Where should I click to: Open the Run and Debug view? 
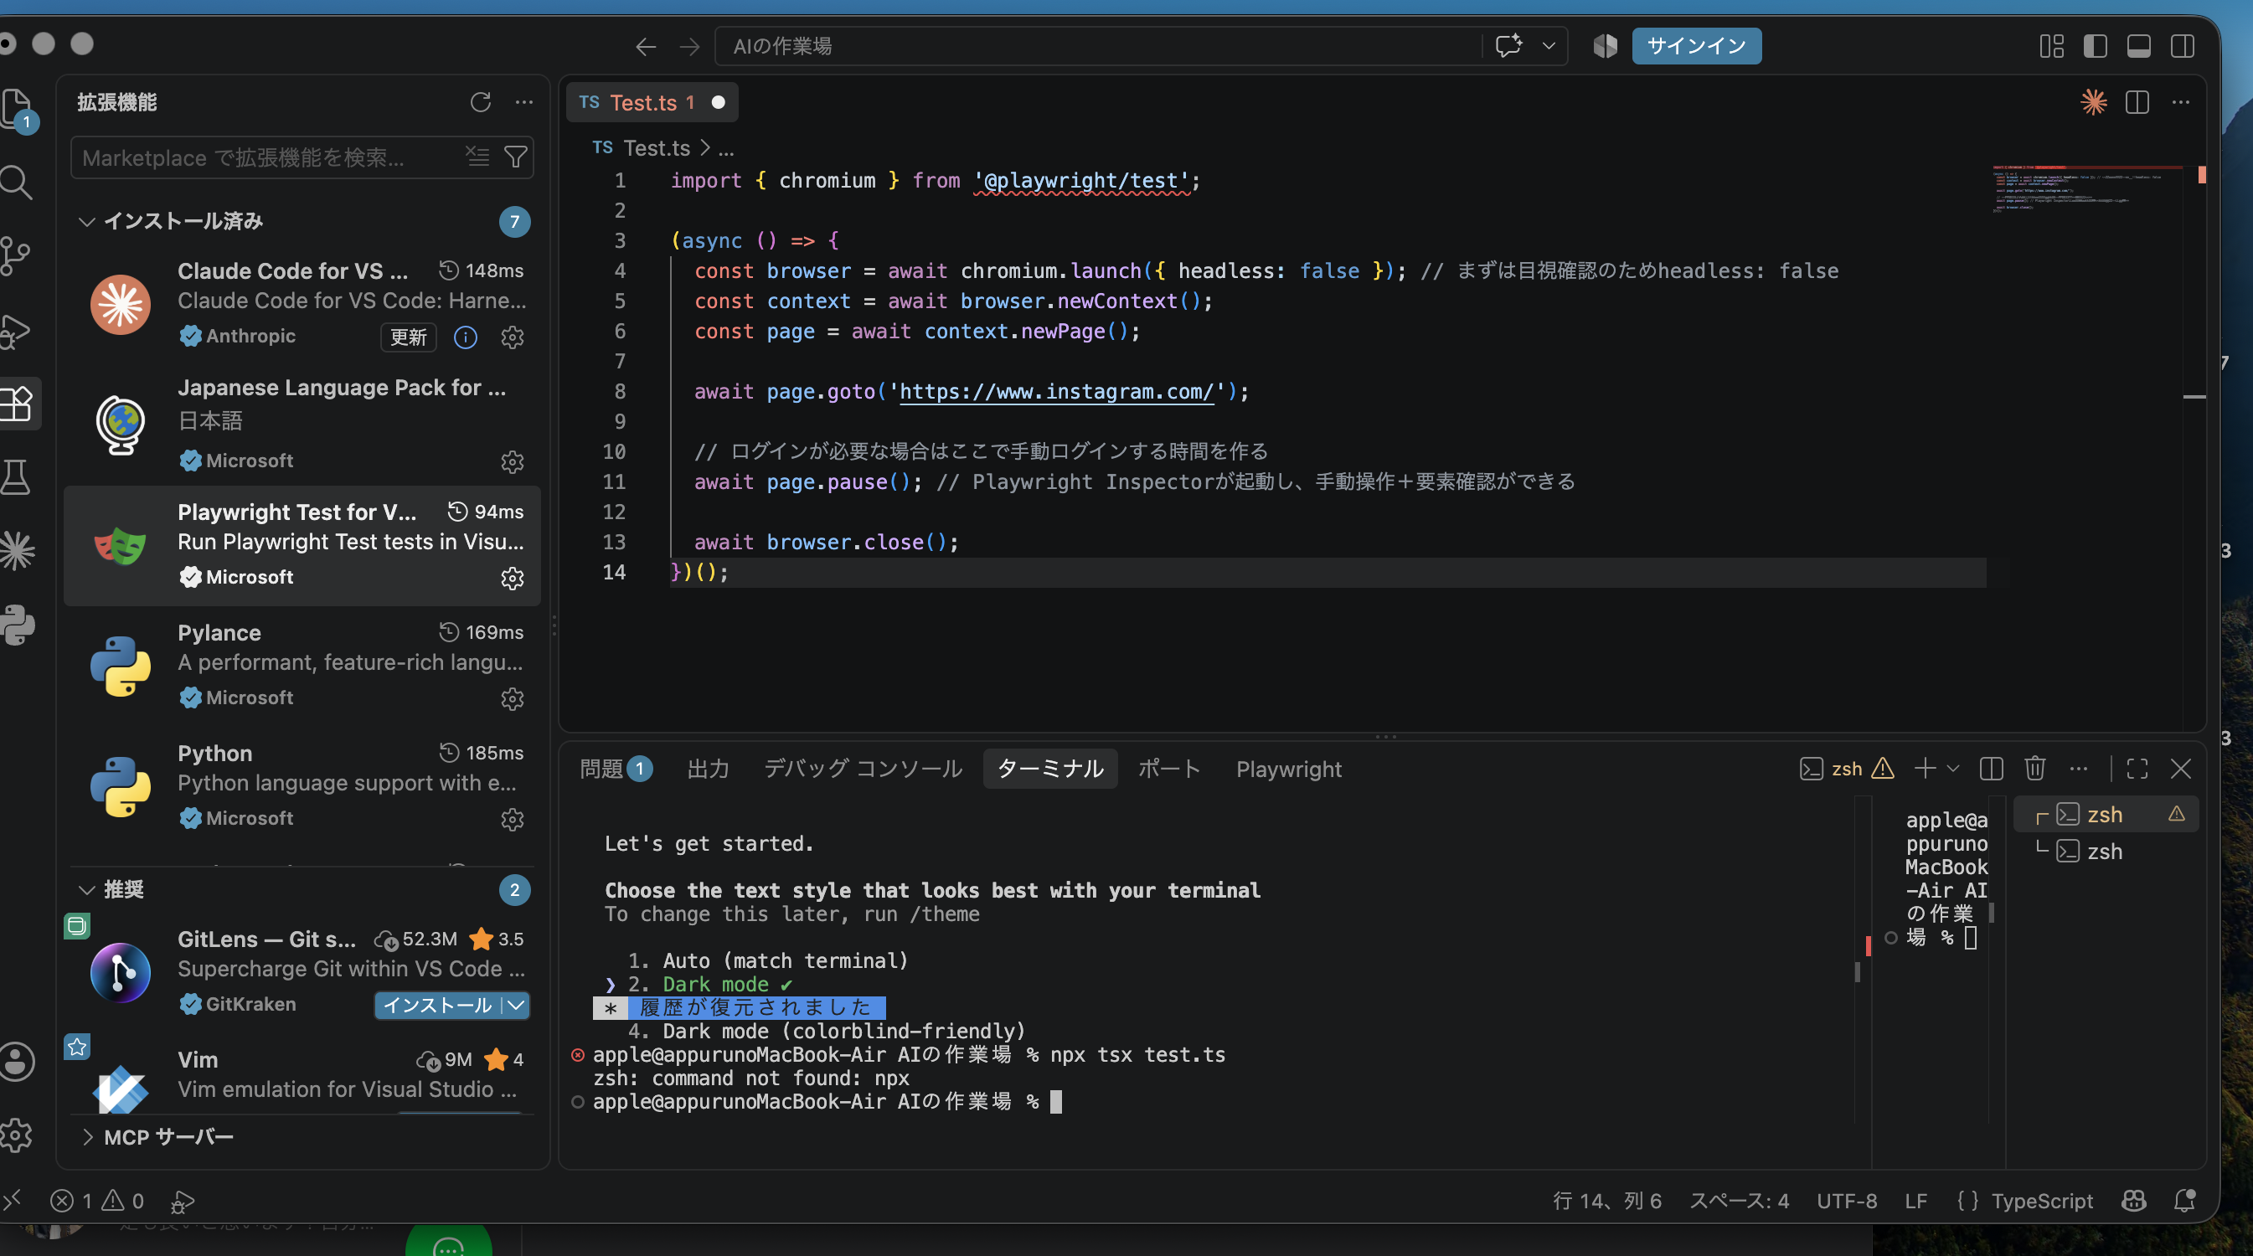point(16,331)
